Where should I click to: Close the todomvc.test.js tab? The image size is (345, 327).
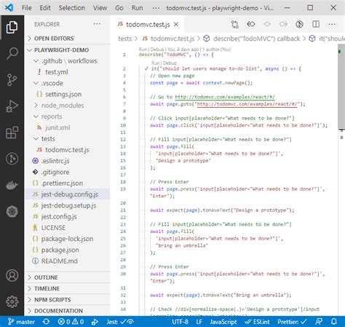pyautogui.click(x=176, y=24)
